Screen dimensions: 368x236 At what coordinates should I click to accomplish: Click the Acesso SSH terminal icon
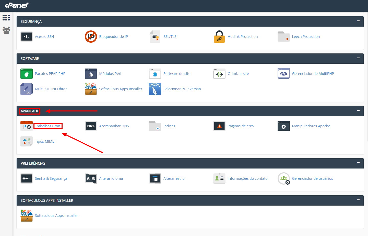pos(27,37)
